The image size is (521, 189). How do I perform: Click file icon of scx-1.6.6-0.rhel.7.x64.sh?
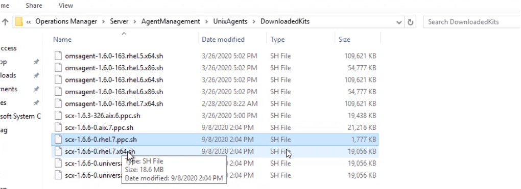click(x=58, y=151)
